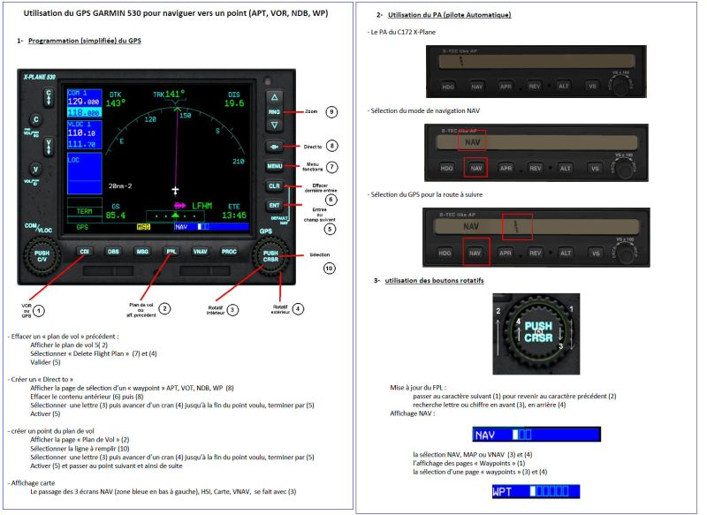
Task: Click the CLR button on the GPS 530
Action: pyautogui.click(x=275, y=186)
